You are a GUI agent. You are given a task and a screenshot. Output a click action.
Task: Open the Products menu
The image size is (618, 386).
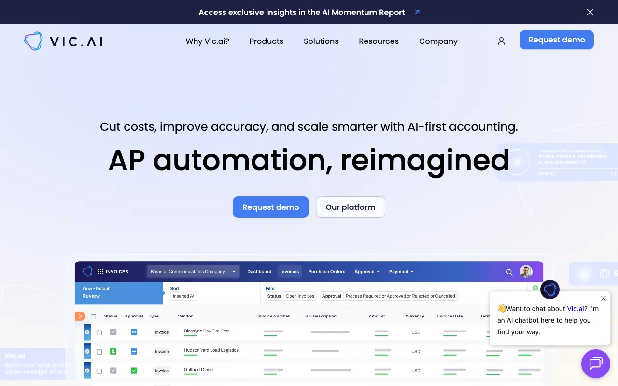click(x=267, y=41)
